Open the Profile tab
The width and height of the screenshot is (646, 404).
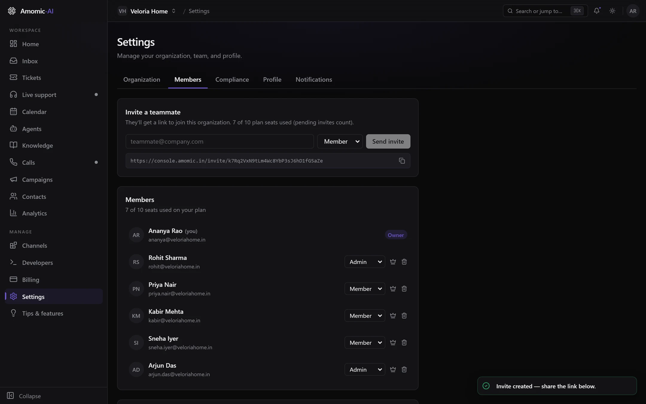272,80
